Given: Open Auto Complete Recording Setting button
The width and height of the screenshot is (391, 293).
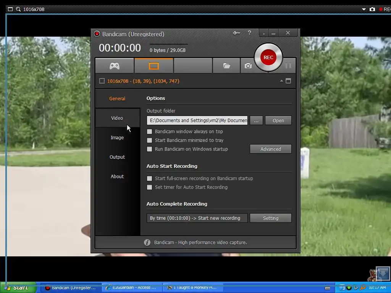Looking at the screenshot, I should point(271,218).
